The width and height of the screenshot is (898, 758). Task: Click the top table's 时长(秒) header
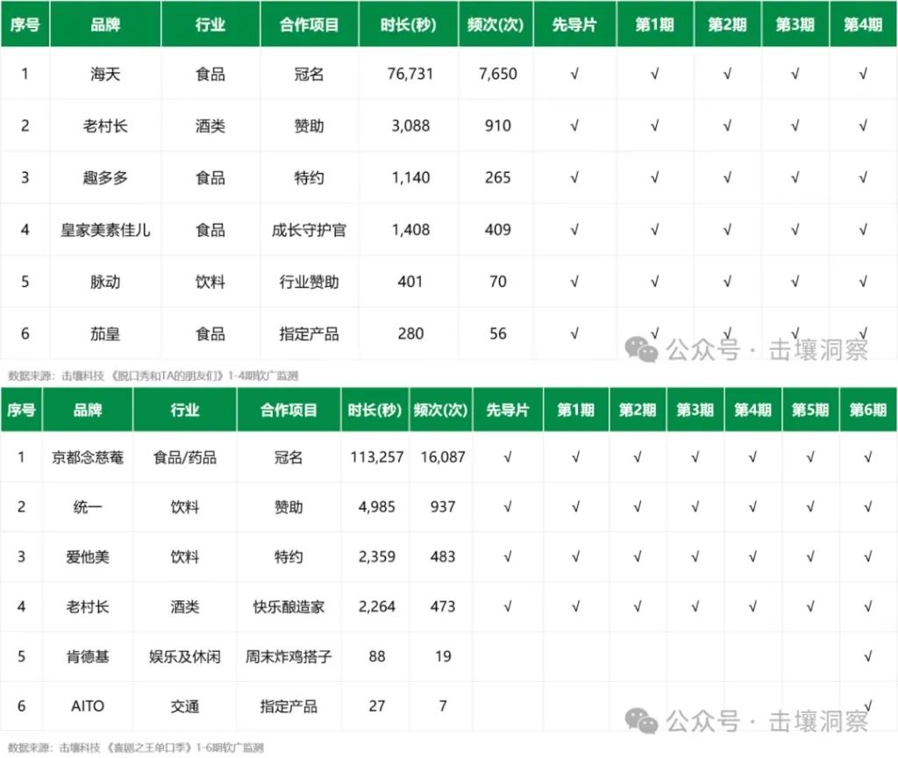(409, 25)
